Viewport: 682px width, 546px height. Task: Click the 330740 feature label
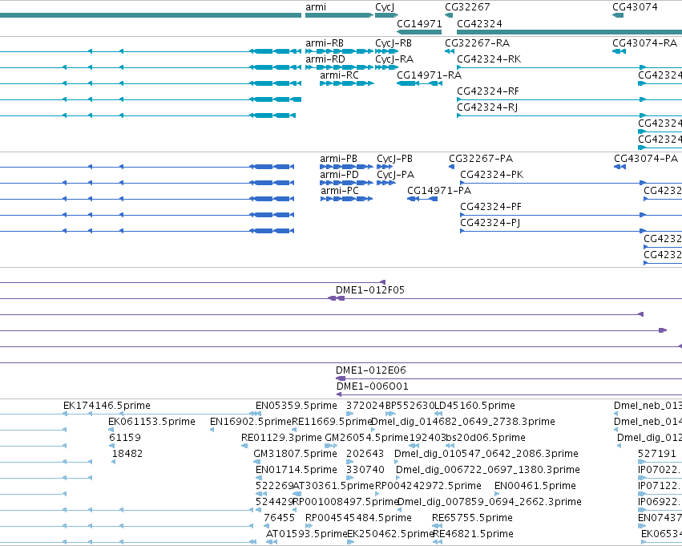pos(365,471)
